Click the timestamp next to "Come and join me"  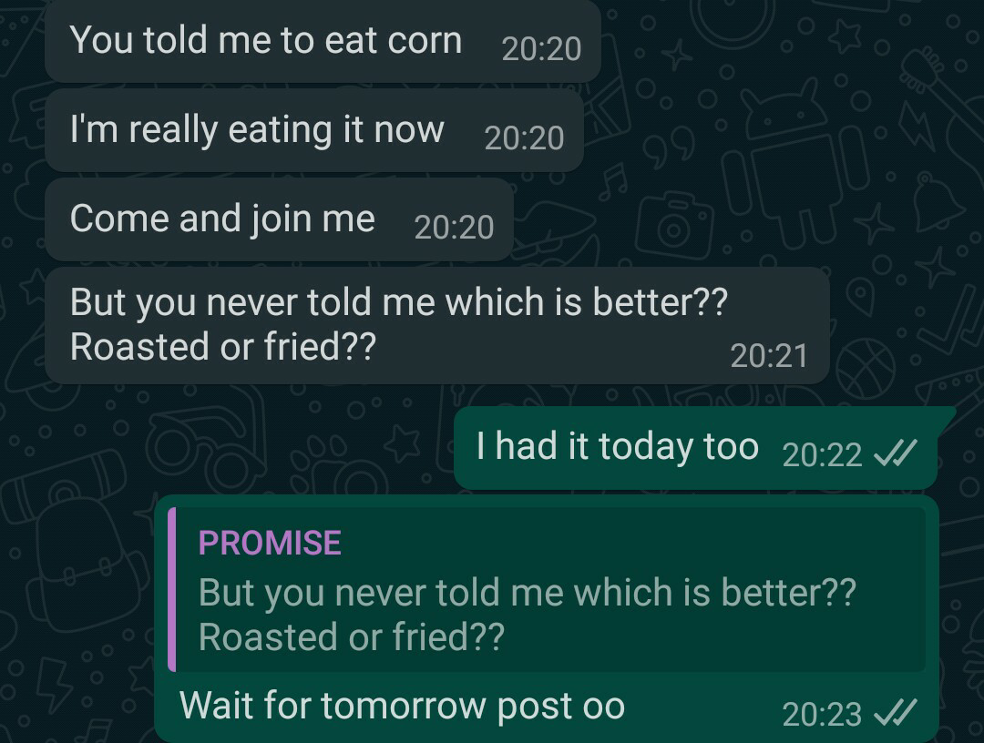point(454,227)
